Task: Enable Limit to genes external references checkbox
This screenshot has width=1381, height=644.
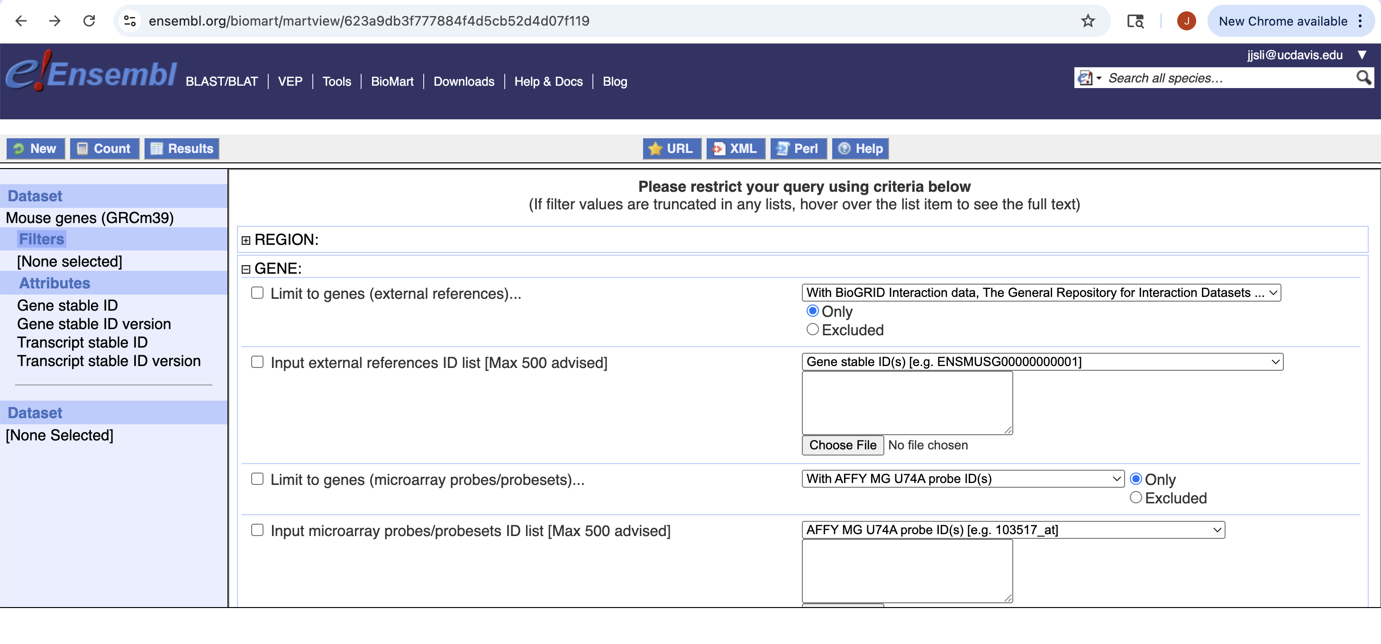Action: point(257,293)
